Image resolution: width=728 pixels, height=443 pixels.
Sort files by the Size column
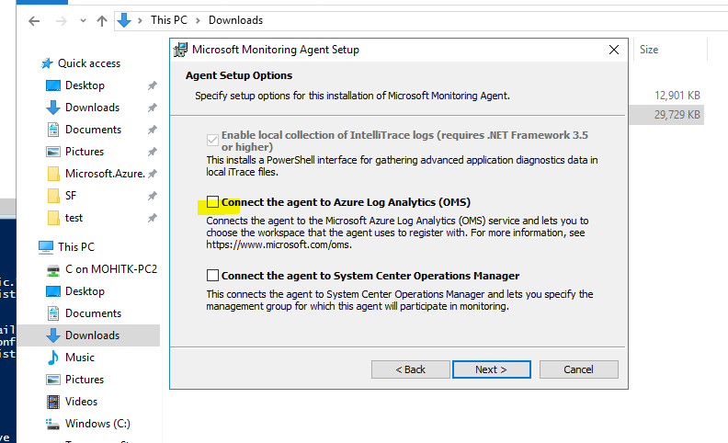pos(649,50)
